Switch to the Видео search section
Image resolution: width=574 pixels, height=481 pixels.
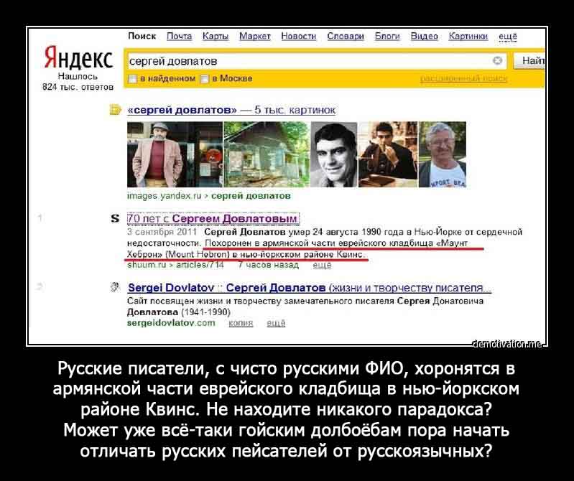point(424,36)
